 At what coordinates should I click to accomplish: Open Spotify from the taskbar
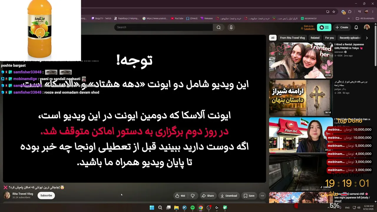(193, 208)
